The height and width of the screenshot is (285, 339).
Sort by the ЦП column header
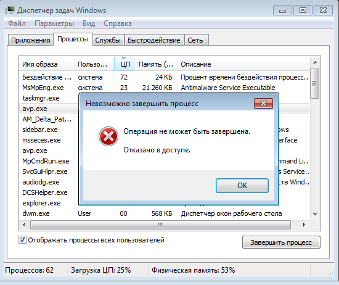pos(125,64)
